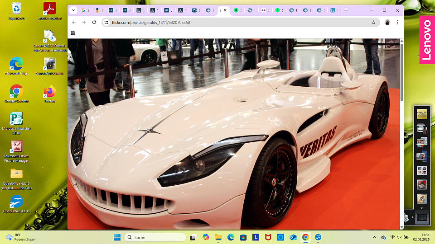This screenshot has height=244, width=435.
Task: Bookmark this page with star icon
Action: point(373,23)
